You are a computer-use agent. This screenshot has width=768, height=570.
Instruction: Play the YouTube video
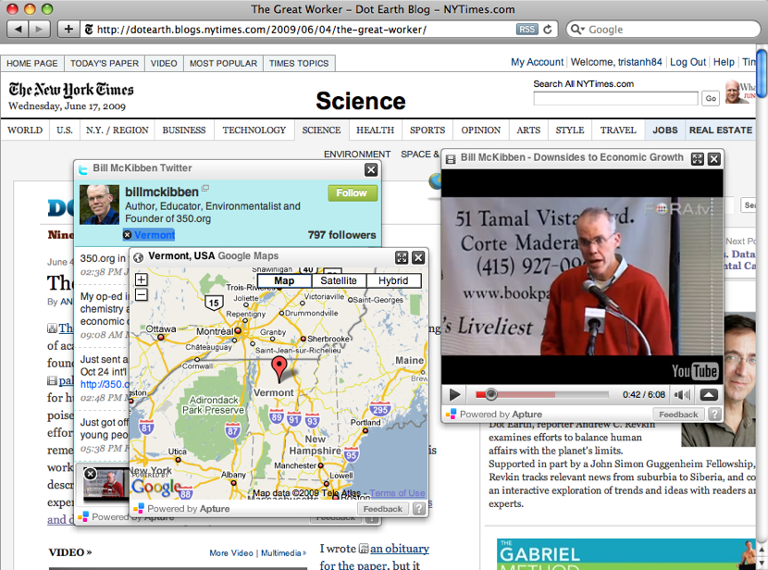(454, 394)
